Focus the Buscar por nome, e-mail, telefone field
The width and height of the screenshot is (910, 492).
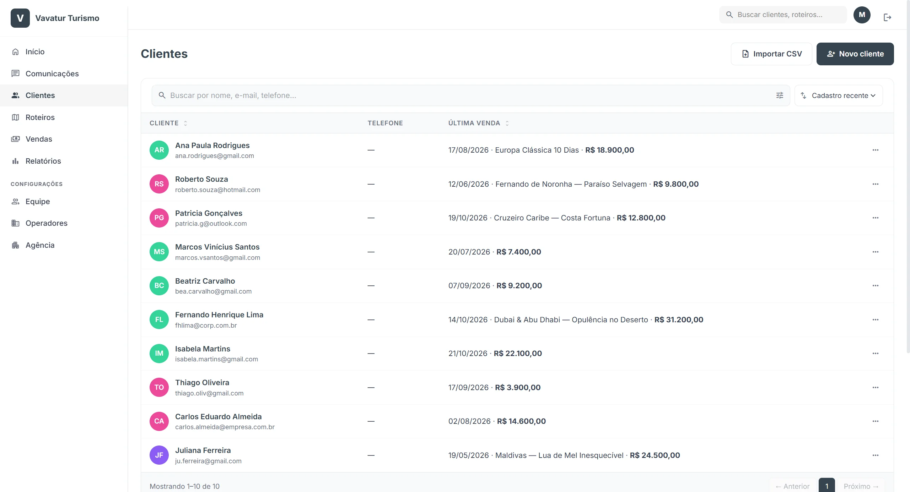(x=470, y=95)
